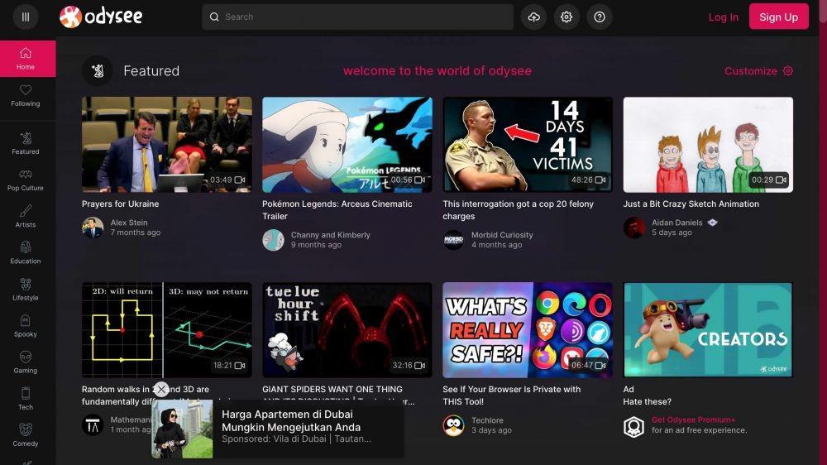The width and height of the screenshot is (827, 465).
Task: Open Giant Spiders twelve hour shift thumbnail
Action: [x=347, y=330]
